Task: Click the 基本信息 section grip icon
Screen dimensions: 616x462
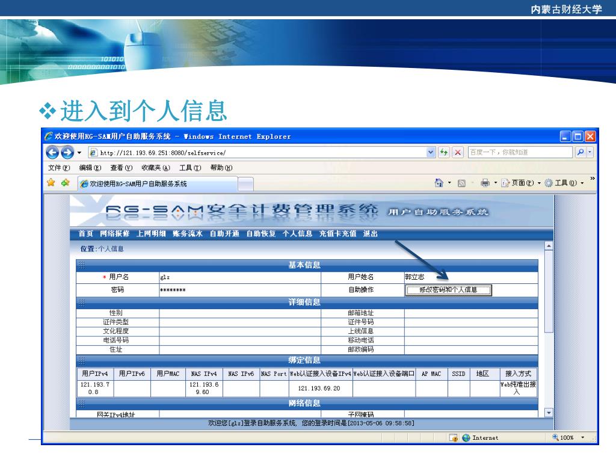Action: point(82,265)
